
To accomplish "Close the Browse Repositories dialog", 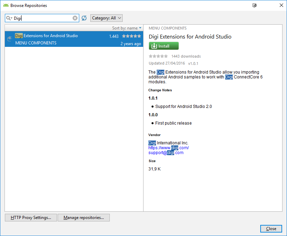I will (x=271, y=228).
